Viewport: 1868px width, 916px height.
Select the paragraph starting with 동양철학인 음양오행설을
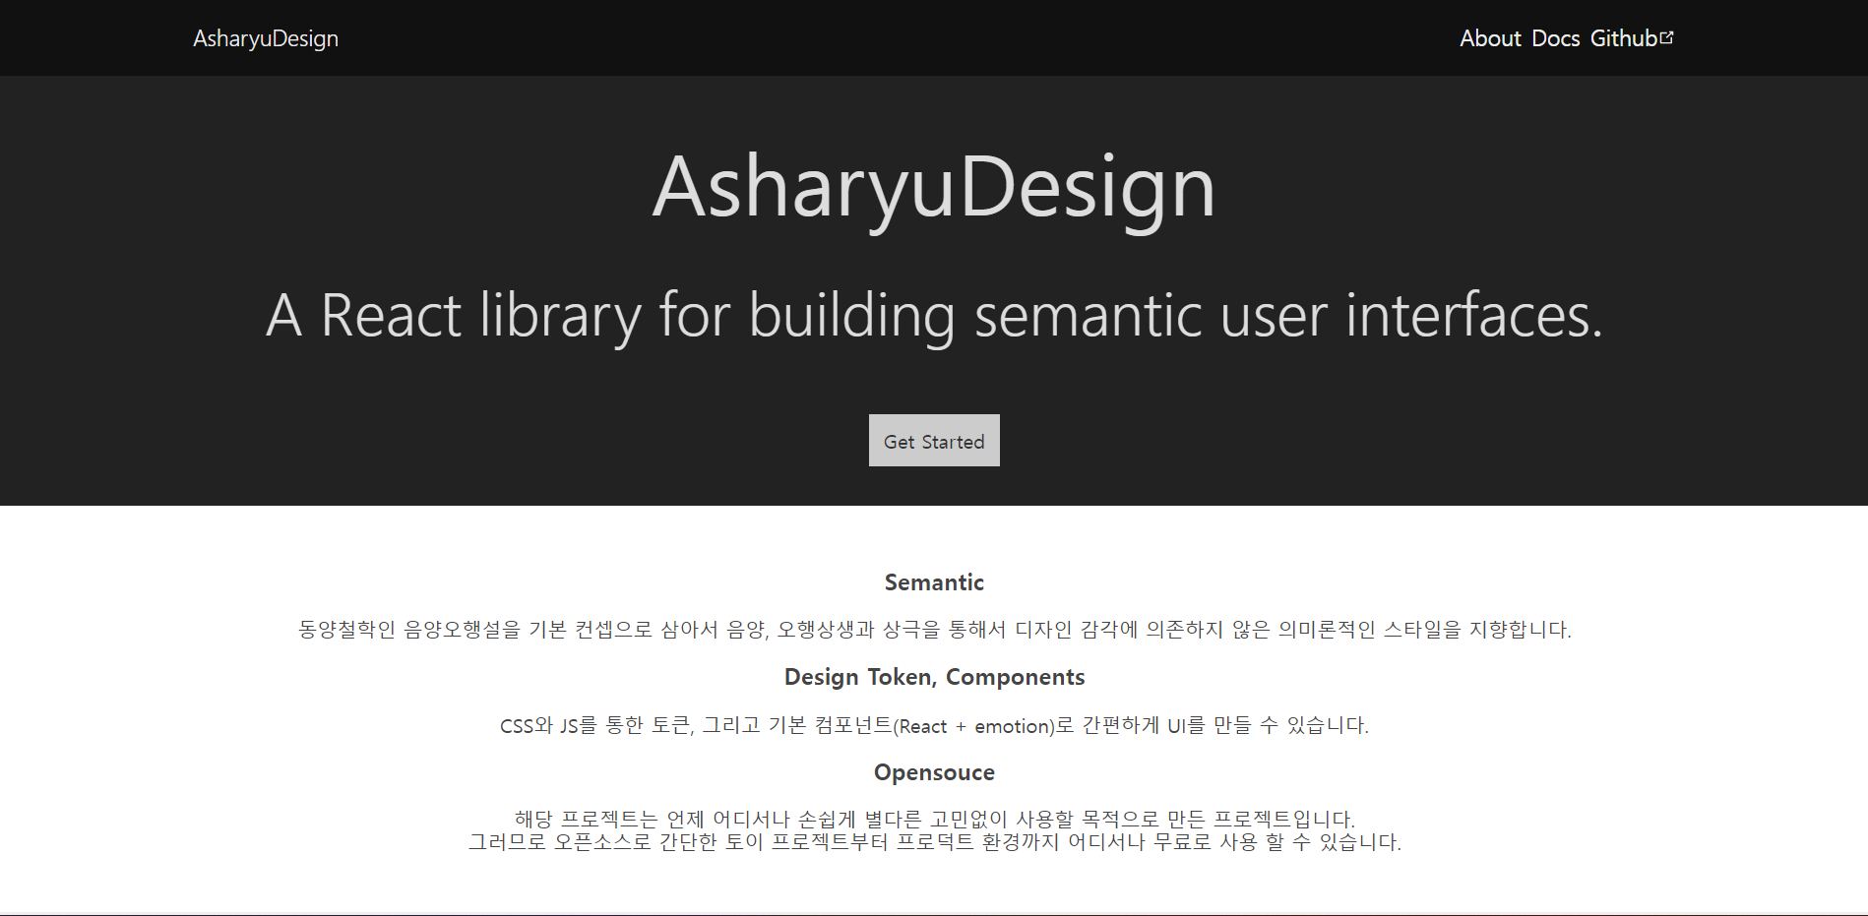[x=934, y=630]
